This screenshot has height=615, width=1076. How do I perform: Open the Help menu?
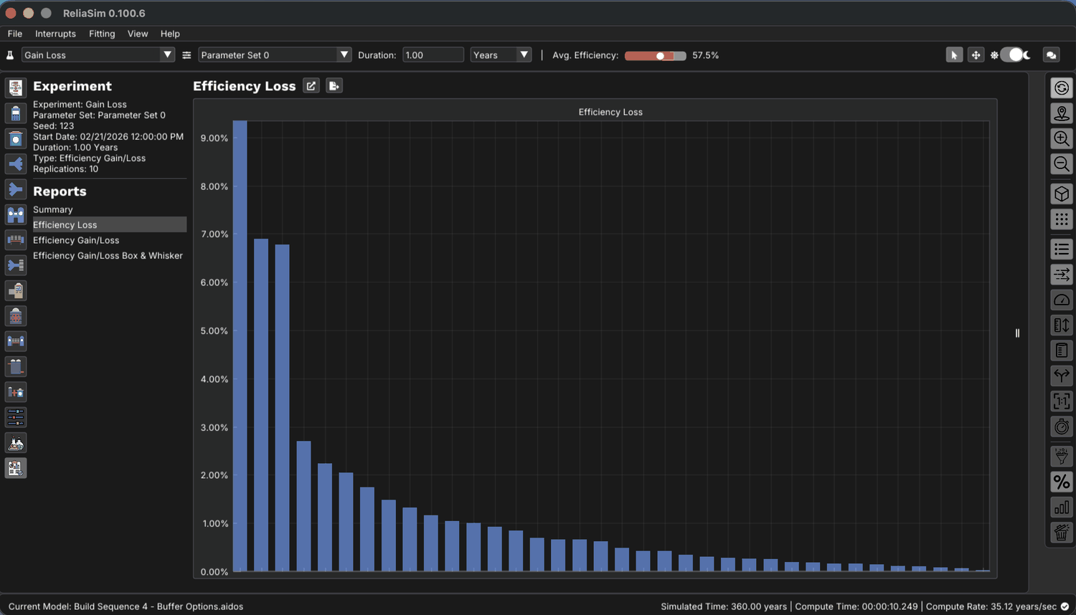click(170, 34)
